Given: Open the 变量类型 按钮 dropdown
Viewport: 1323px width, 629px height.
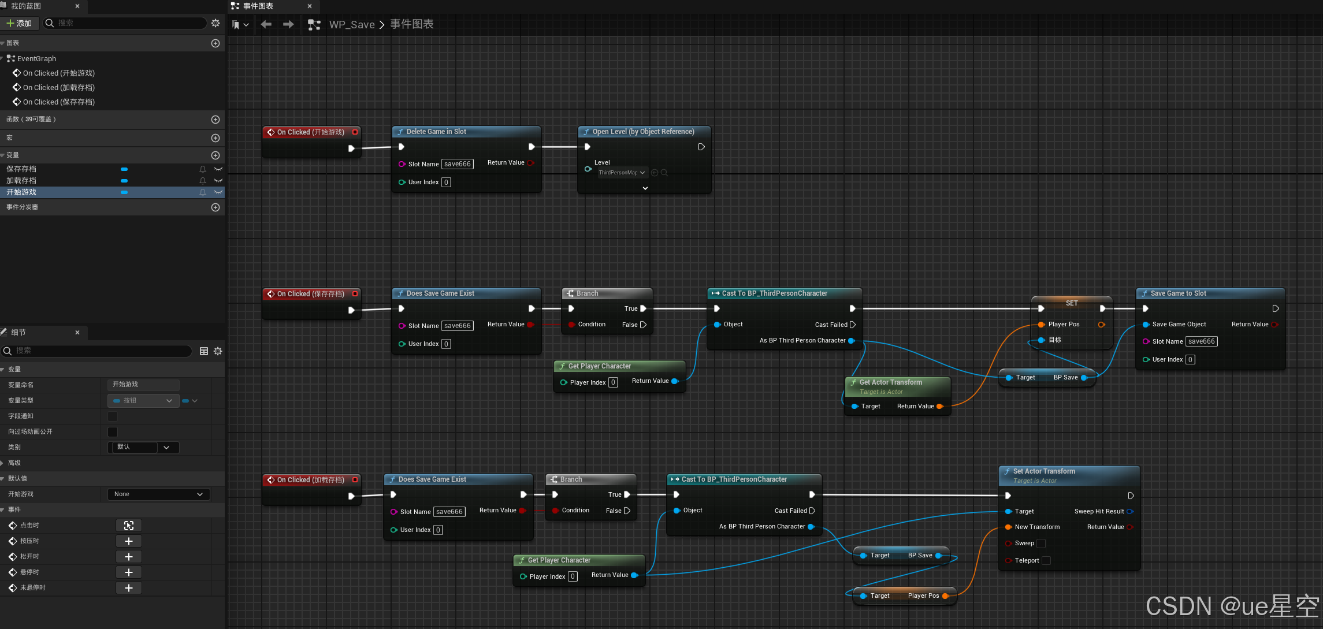Looking at the screenshot, I should [x=143, y=400].
